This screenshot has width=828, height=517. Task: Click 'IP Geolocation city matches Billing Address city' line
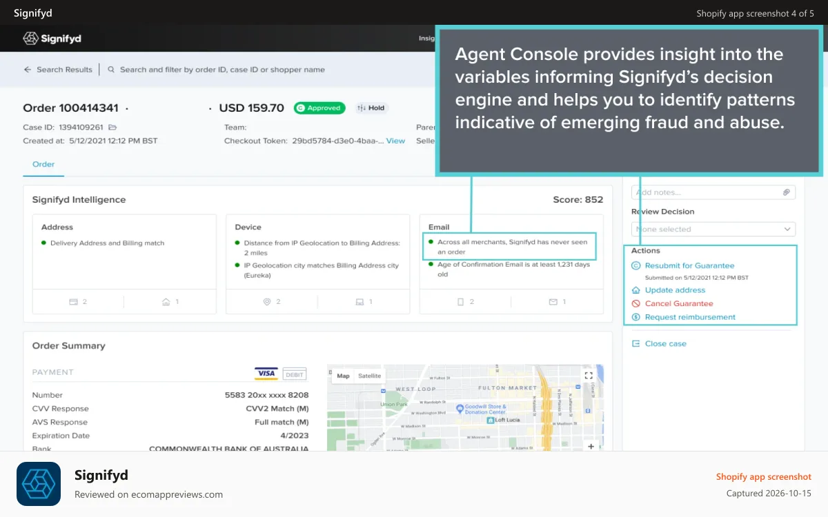pos(321,270)
